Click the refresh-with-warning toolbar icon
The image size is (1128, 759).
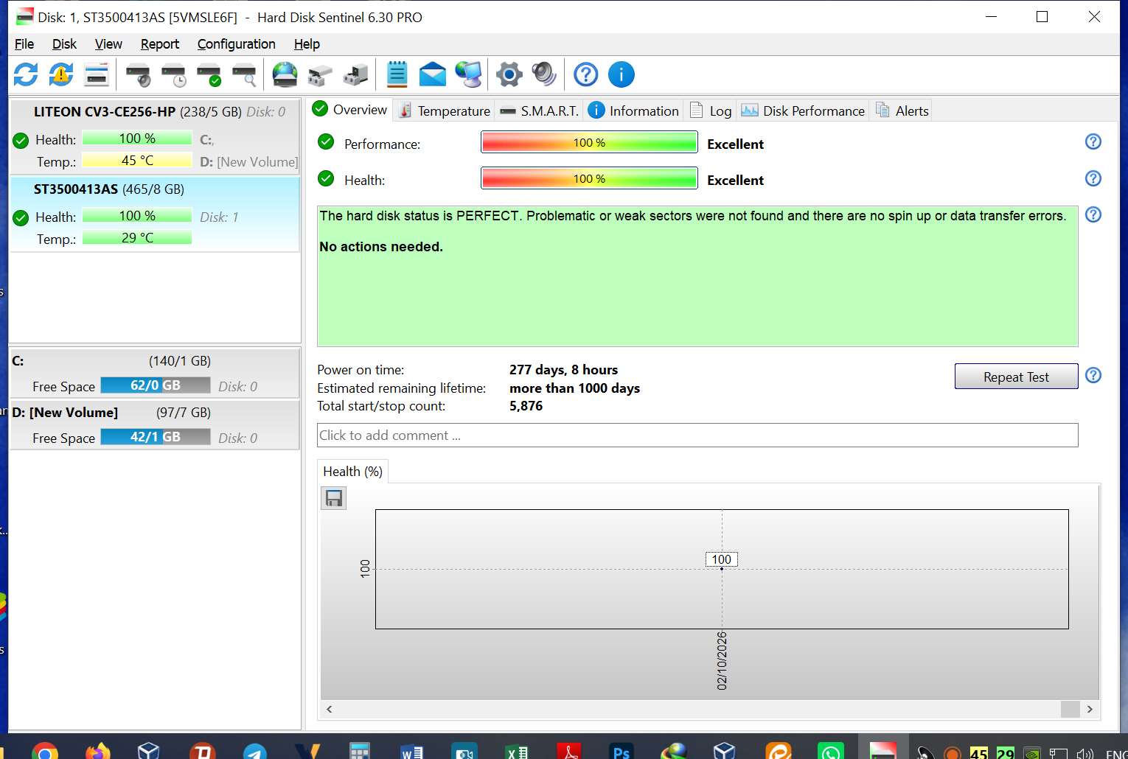click(x=61, y=74)
